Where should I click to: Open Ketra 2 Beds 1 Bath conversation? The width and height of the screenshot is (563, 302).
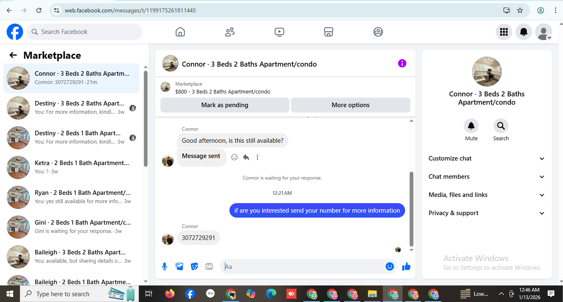71,168
